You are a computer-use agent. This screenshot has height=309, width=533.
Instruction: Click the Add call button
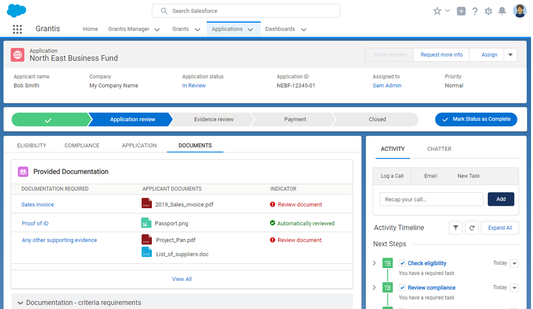(x=501, y=199)
